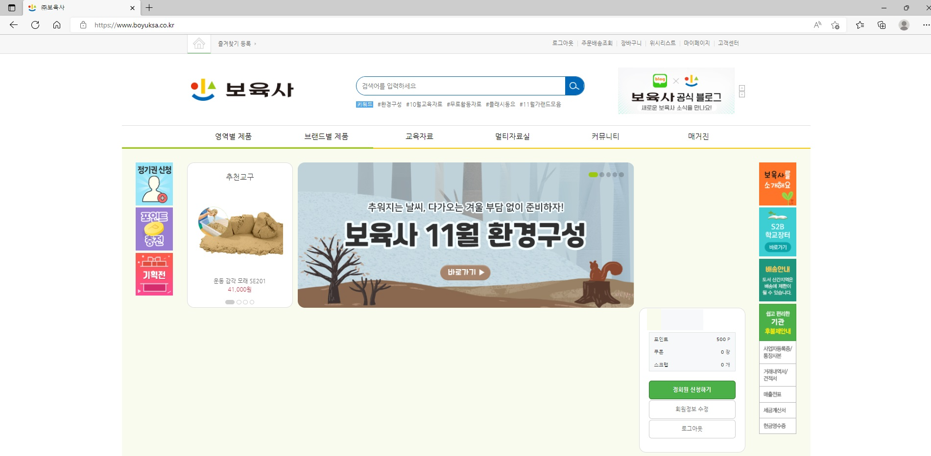This screenshot has width=931, height=456.
Task: Show previous blog banner with up arrow
Action: tap(742, 89)
